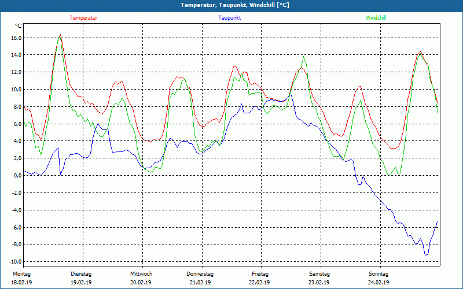463x289 pixels.
Task: Click the 18.02.19 date label
Action: [21, 283]
